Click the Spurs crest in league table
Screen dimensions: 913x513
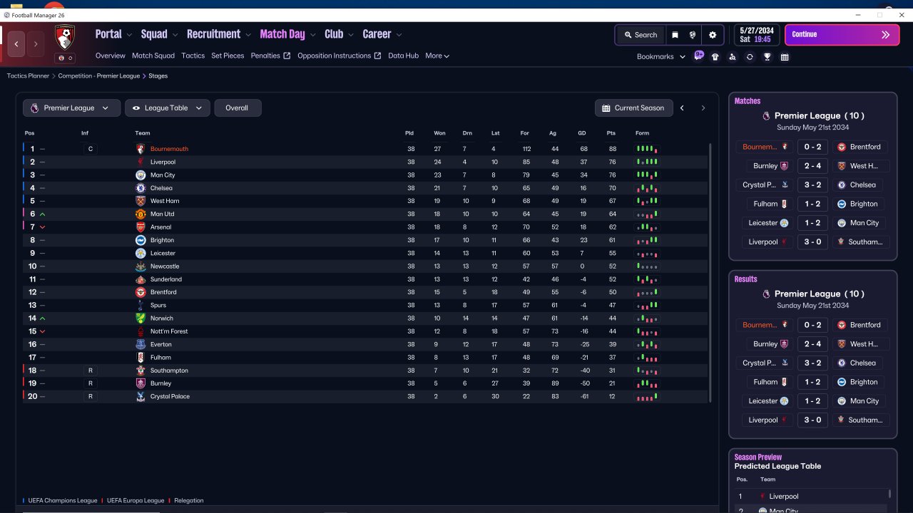pos(141,305)
